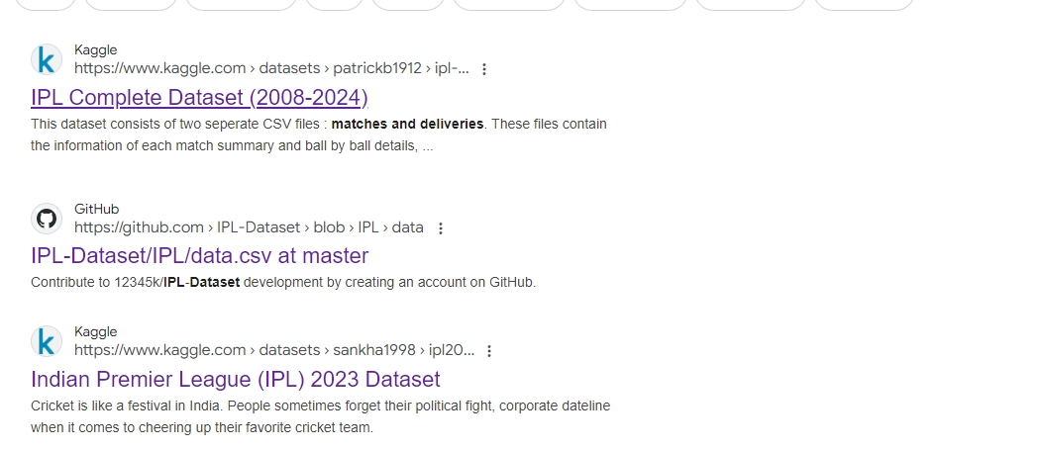The width and height of the screenshot is (1038, 450).
Task: Click the kaggle.com patrickb1912 URL breadcrumb
Action: point(271,68)
